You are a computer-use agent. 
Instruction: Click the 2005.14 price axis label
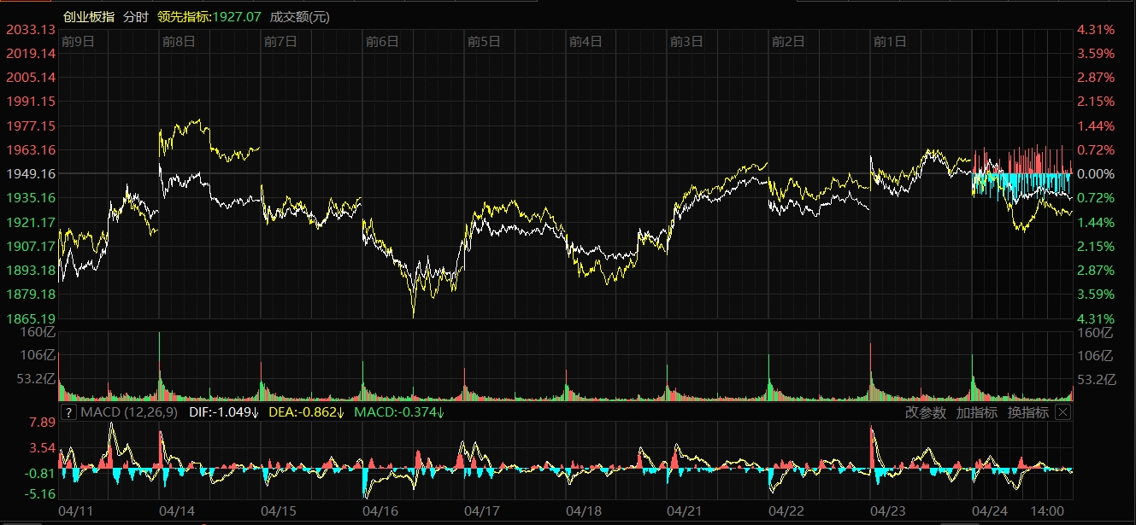pos(31,77)
